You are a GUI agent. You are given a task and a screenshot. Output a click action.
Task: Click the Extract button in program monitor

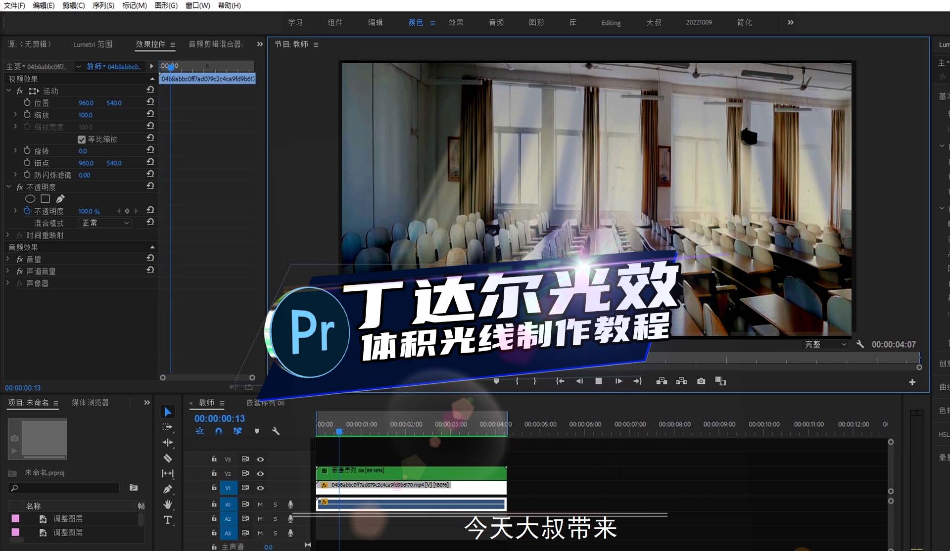[681, 381]
